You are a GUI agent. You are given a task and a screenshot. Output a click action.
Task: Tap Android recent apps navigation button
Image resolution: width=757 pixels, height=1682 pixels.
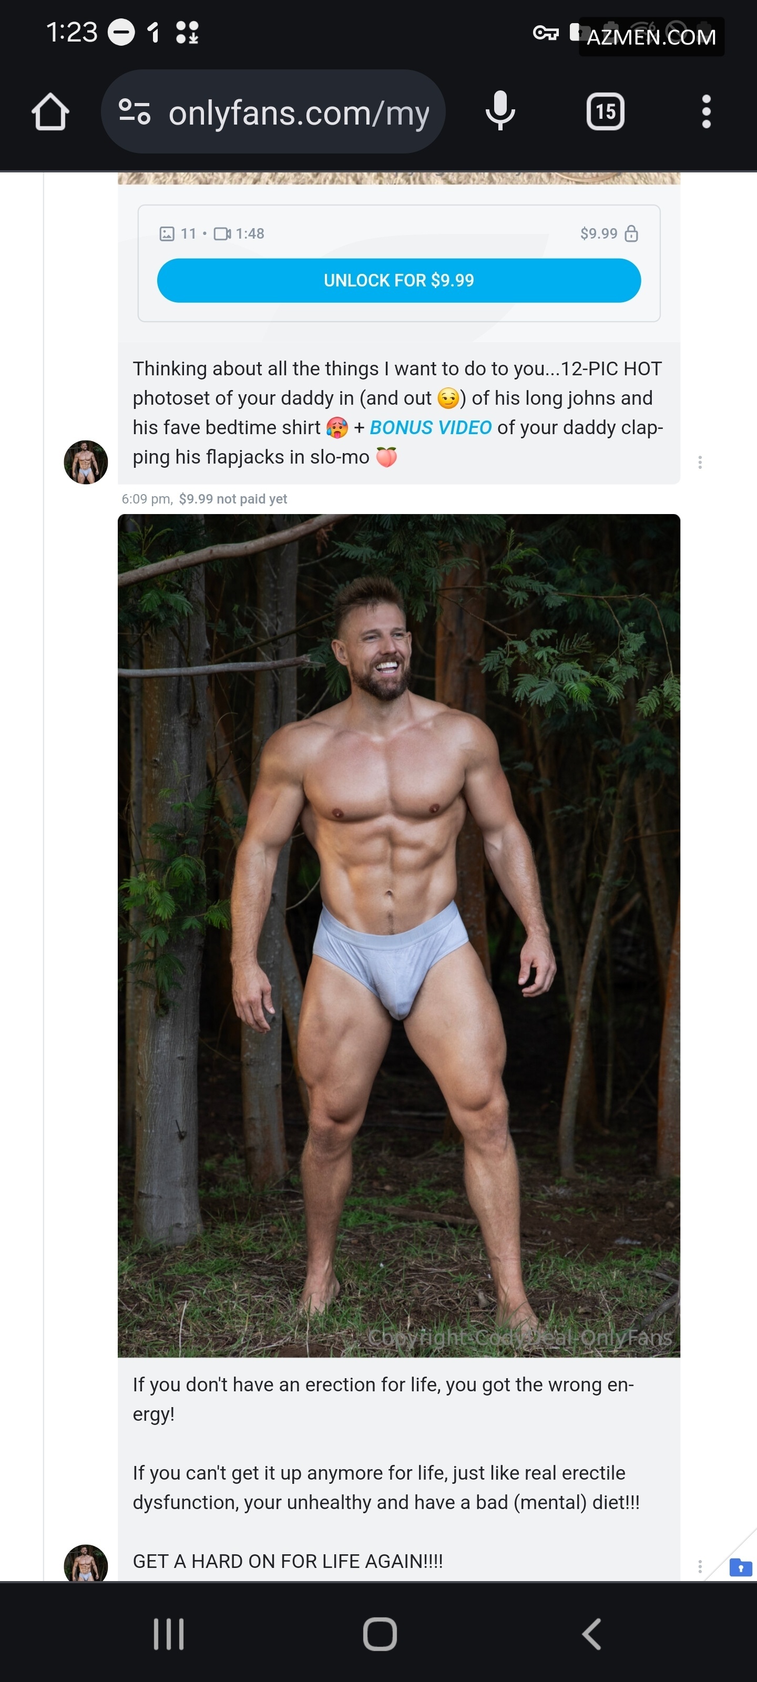pyautogui.click(x=169, y=1634)
